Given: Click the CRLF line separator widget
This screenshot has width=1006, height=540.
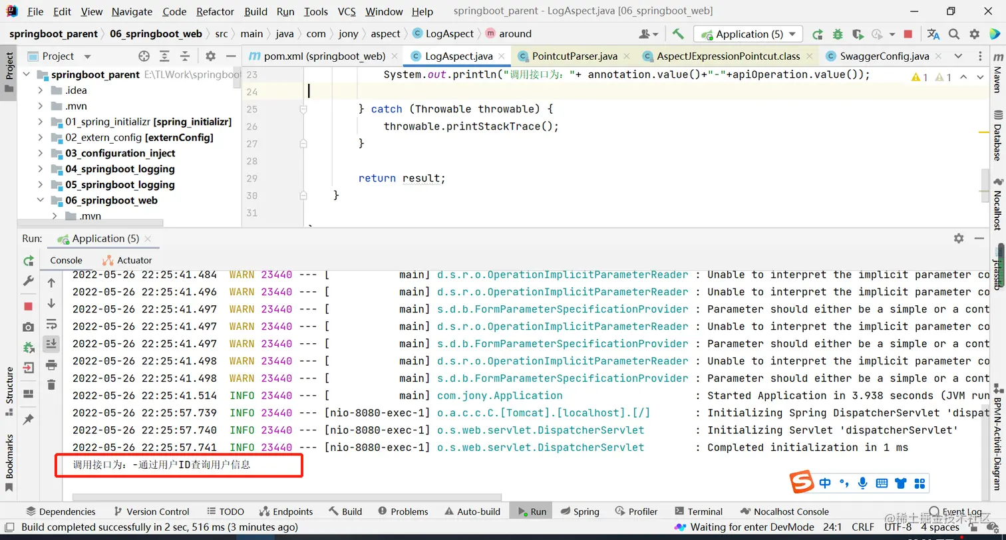Looking at the screenshot, I should pyautogui.click(x=863, y=527).
